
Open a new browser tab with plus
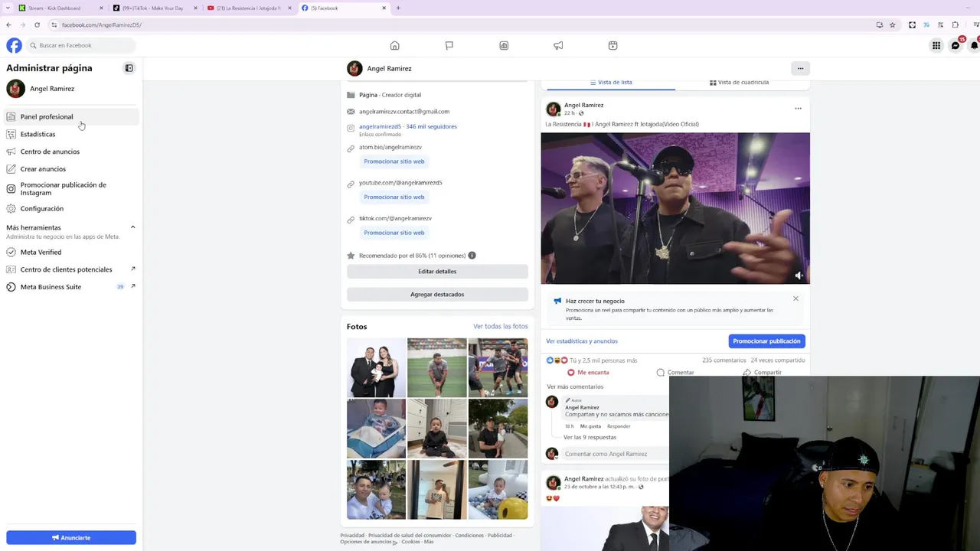pos(398,8)
